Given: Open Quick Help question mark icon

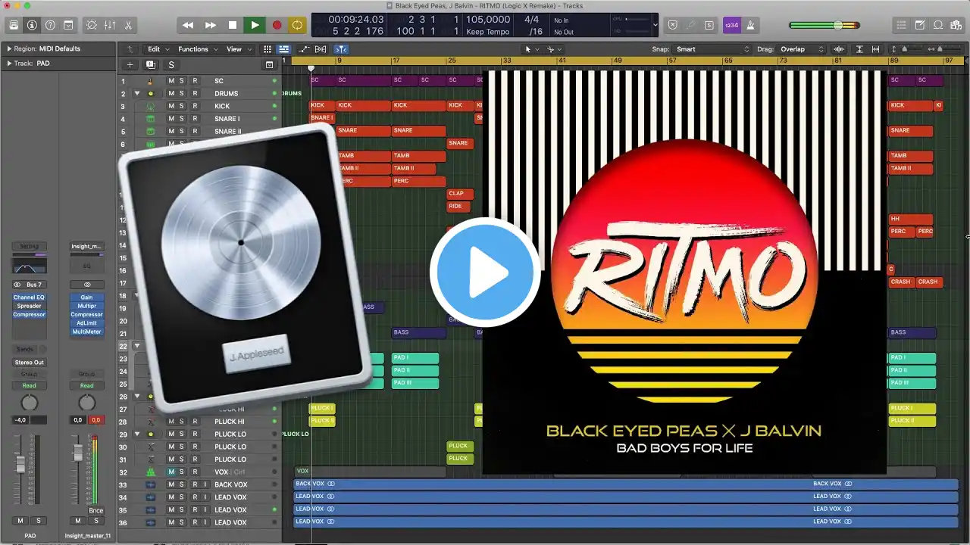Looking at the screenshot, I should (x=50, y=25).
